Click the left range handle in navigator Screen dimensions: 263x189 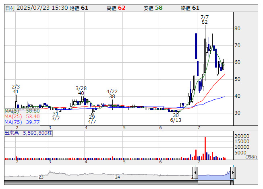pyautogui.click(x=195, y=173)
